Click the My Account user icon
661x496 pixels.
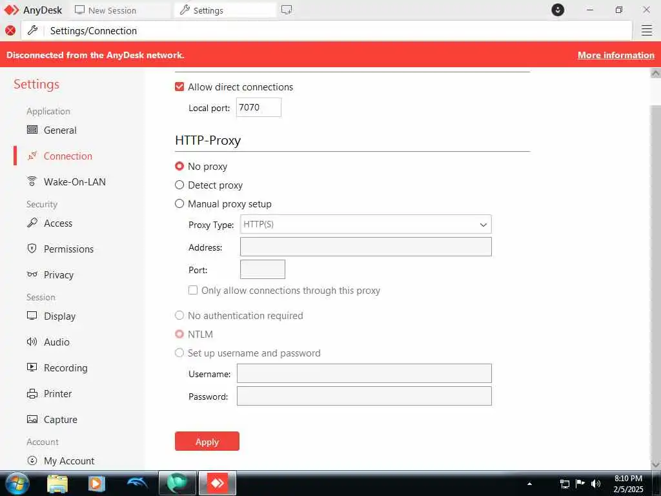tap(32, 460)
